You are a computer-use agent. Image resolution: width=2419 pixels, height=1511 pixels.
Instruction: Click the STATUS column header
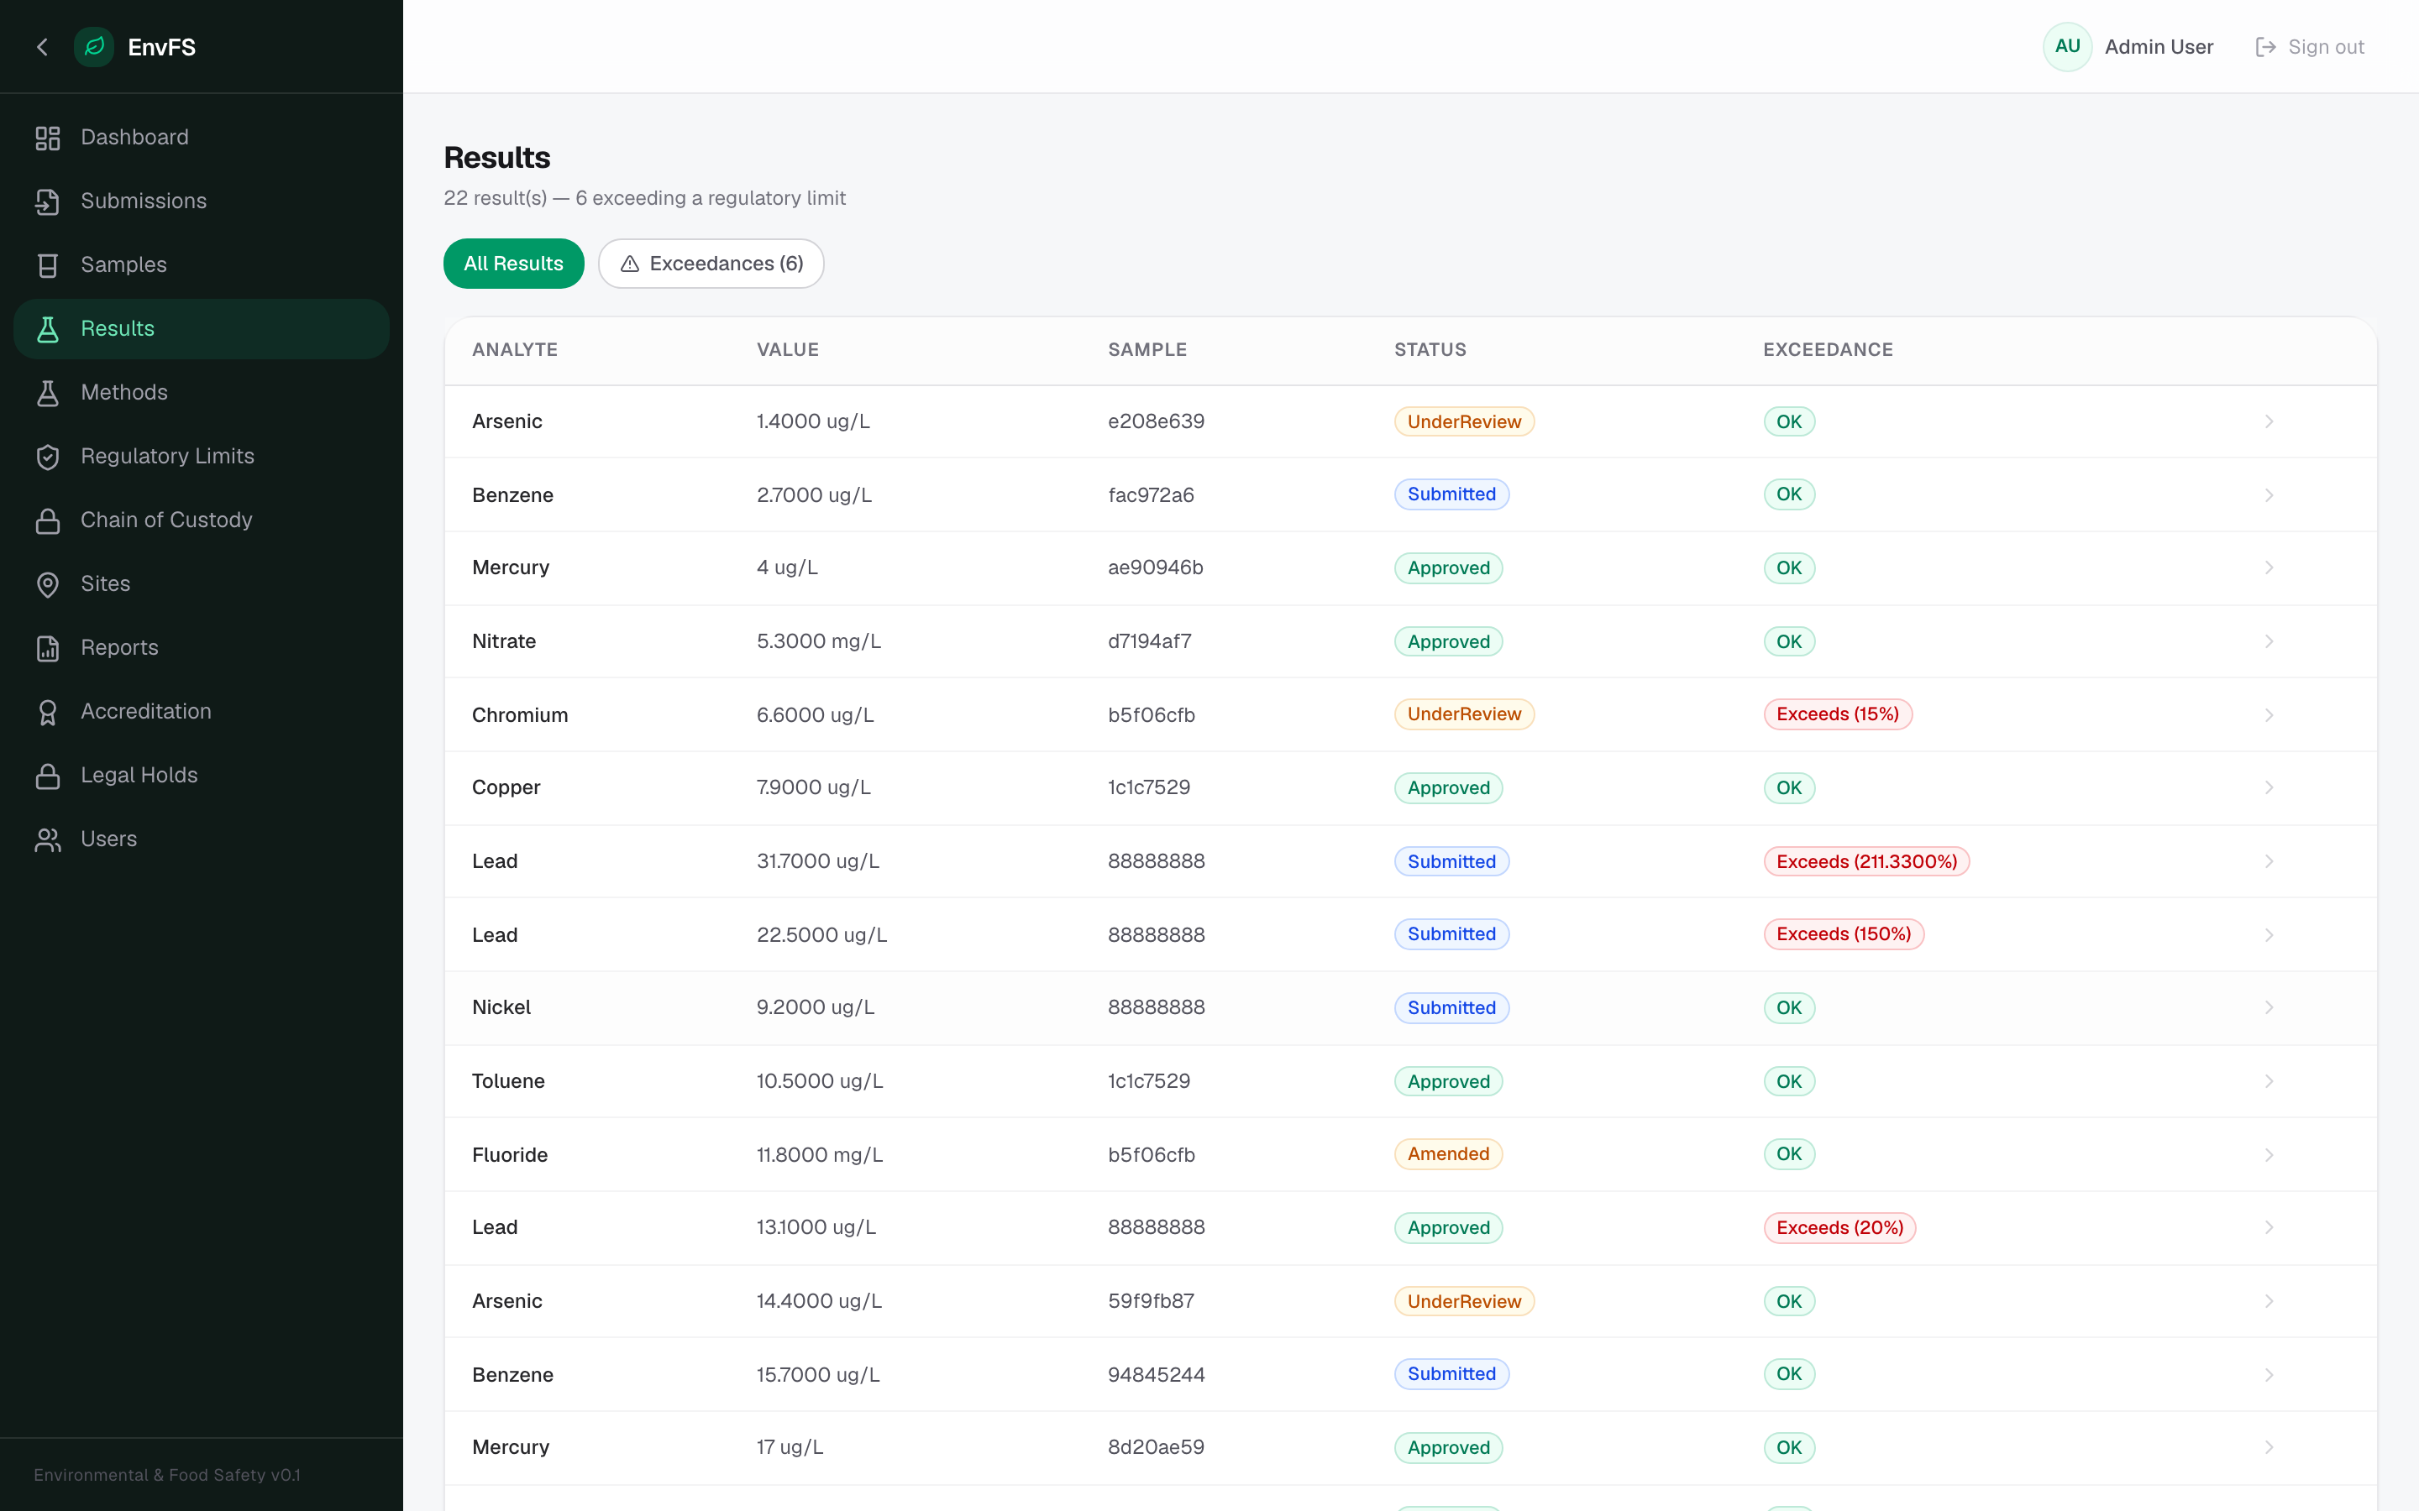pos(1430,350)
